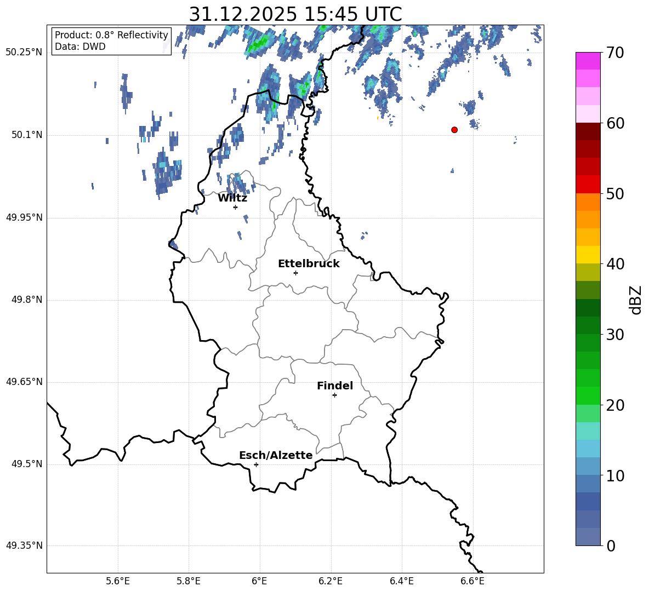The image size is (649, 592).
Task: Click the 49.35°N latitude tick label
Action: (24, 546)
